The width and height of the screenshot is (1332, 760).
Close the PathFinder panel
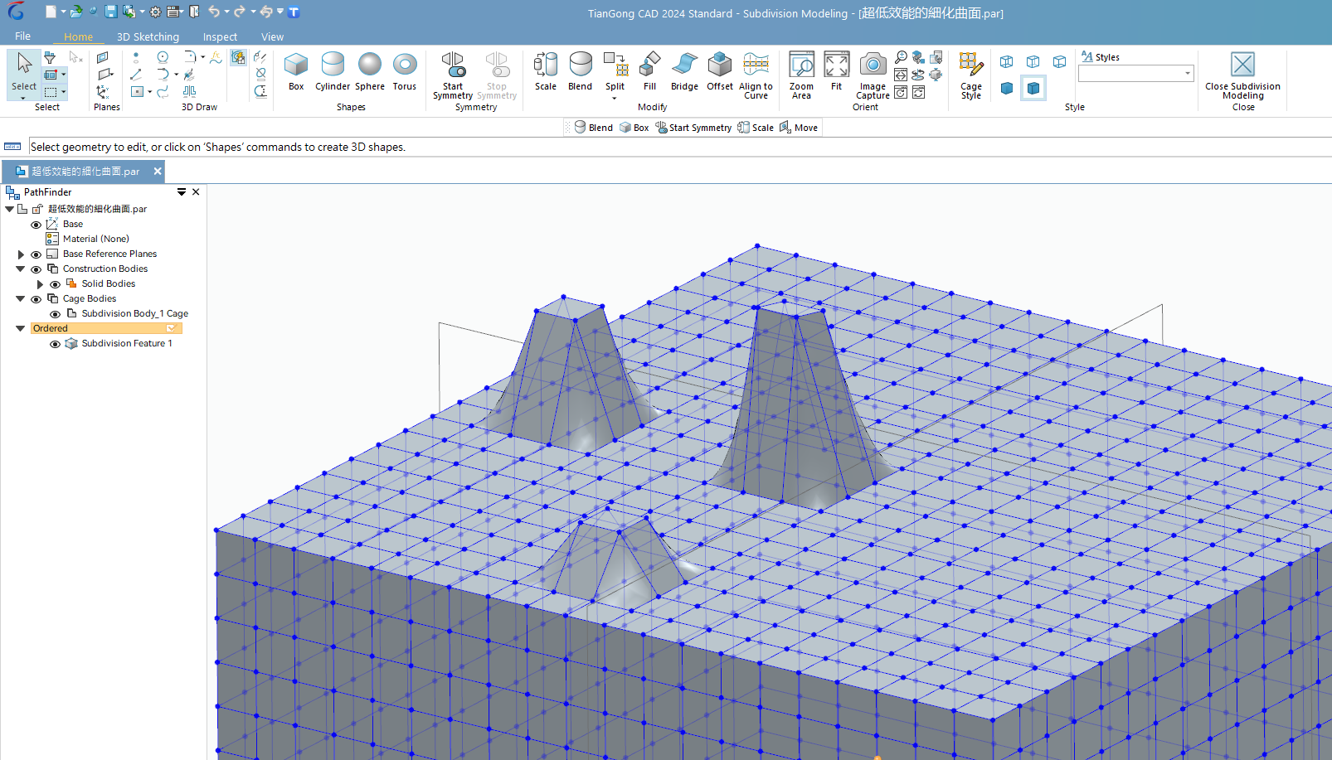click(196, 192)
